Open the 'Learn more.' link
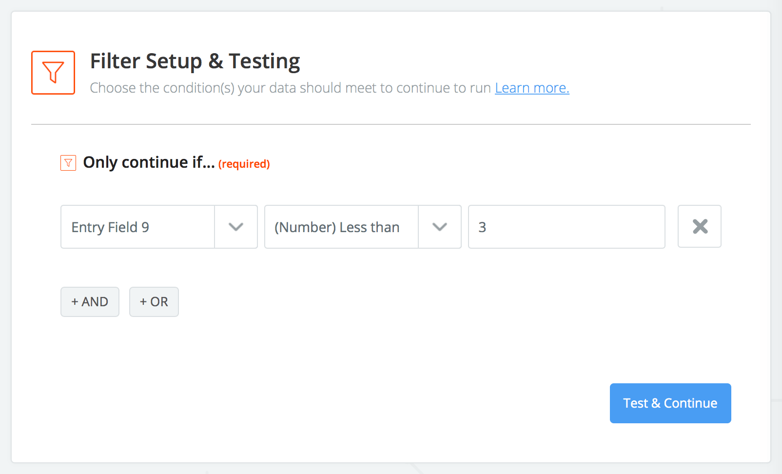Viewport: 782px width, 474px height. coord(532,88)
